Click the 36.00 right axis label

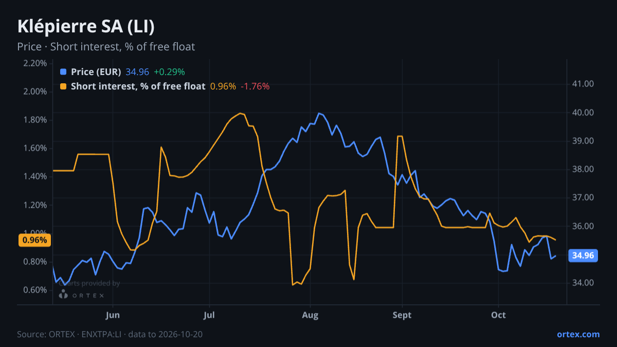(x=583, y=226)
